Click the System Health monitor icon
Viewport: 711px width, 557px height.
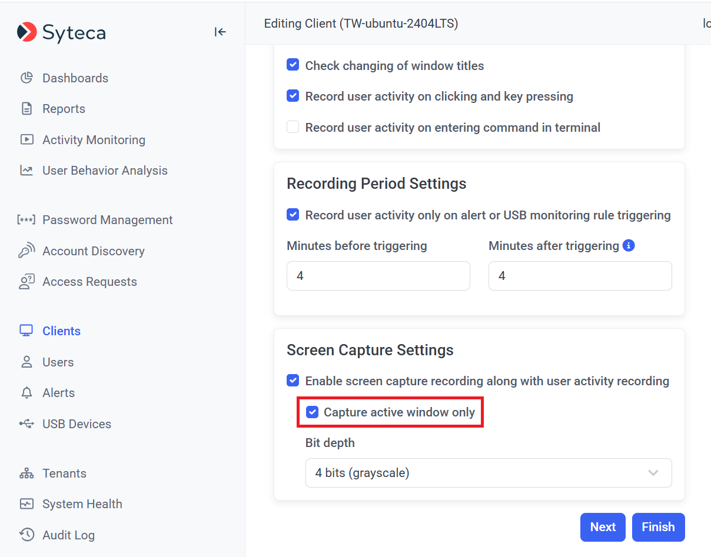point(26,504)
